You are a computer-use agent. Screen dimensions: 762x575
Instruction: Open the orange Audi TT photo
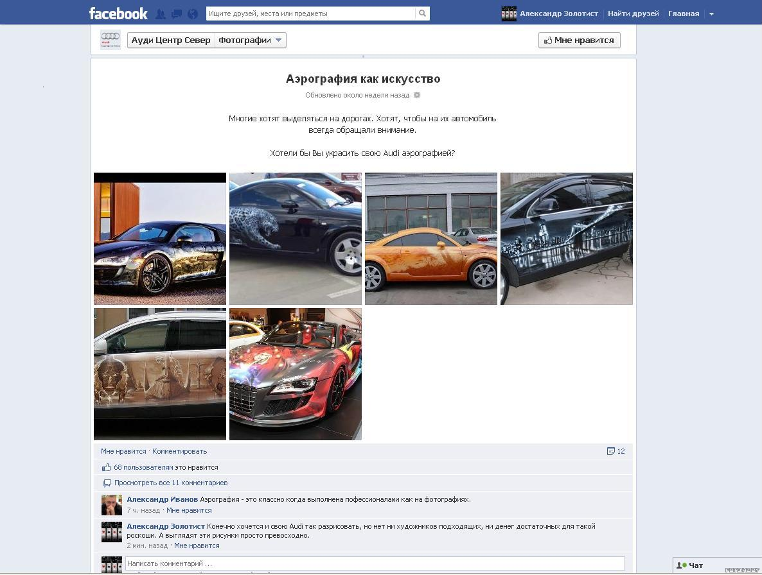pyautogui.click(x=431, y=239)
